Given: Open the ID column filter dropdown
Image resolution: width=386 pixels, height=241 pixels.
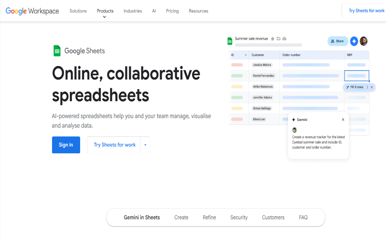Looking at the screenshot, I should (x=246, y=55).
